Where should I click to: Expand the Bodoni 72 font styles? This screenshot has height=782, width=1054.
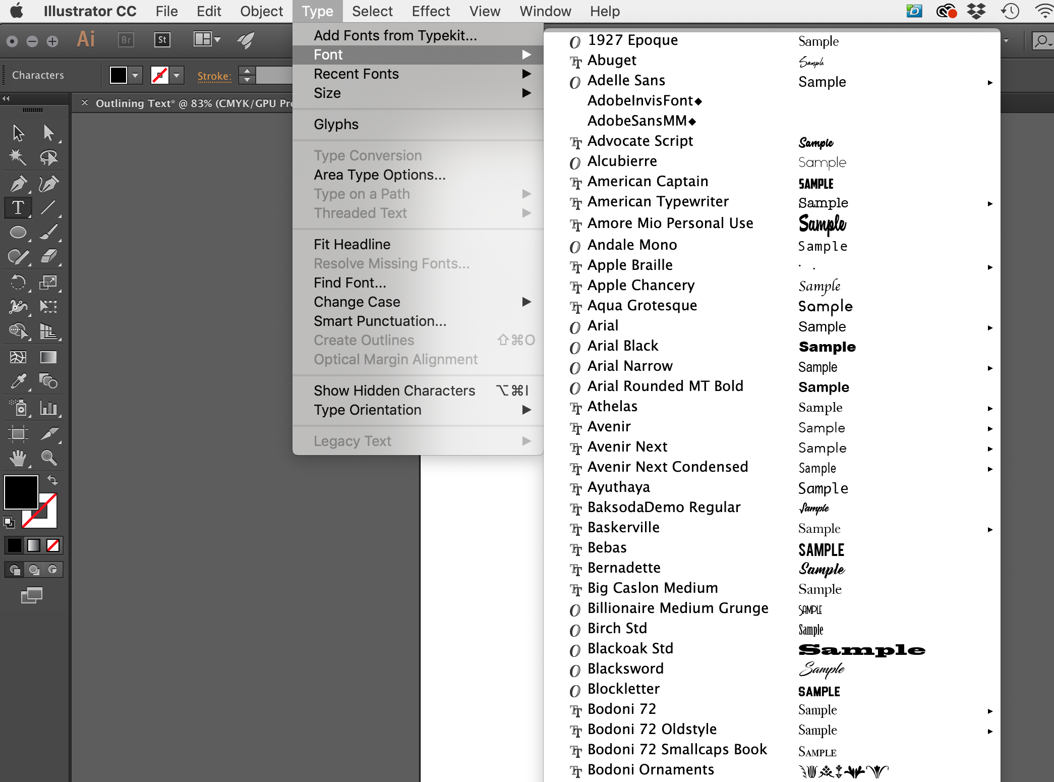pos(990,711)
